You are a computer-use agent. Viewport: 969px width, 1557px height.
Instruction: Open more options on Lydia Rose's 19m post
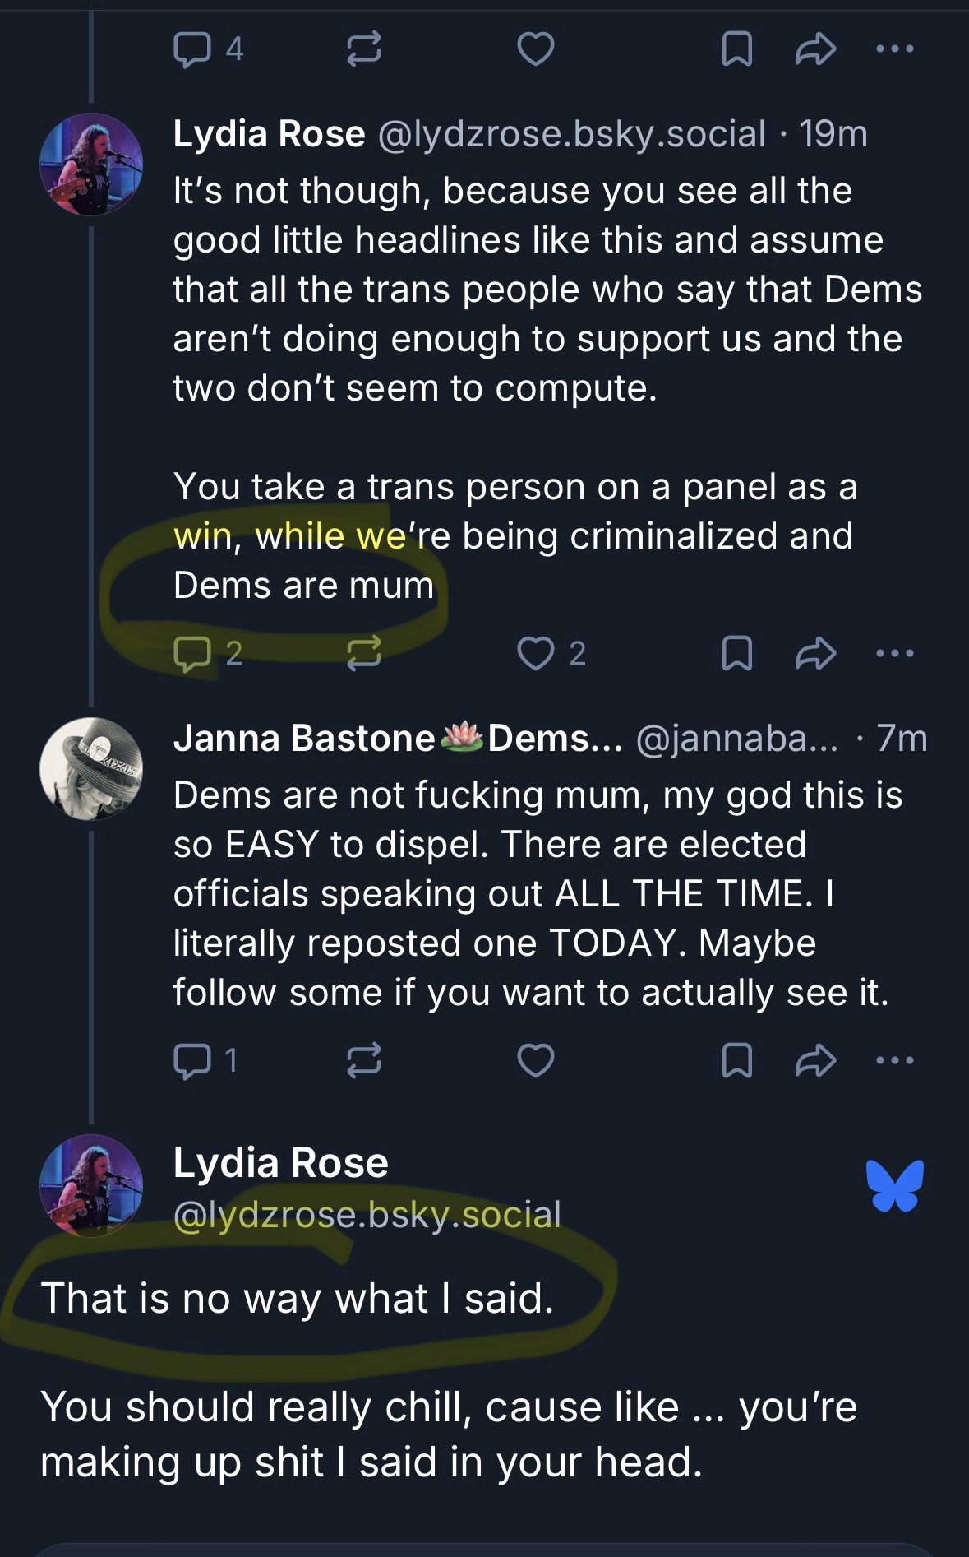[x=894, y=653]
